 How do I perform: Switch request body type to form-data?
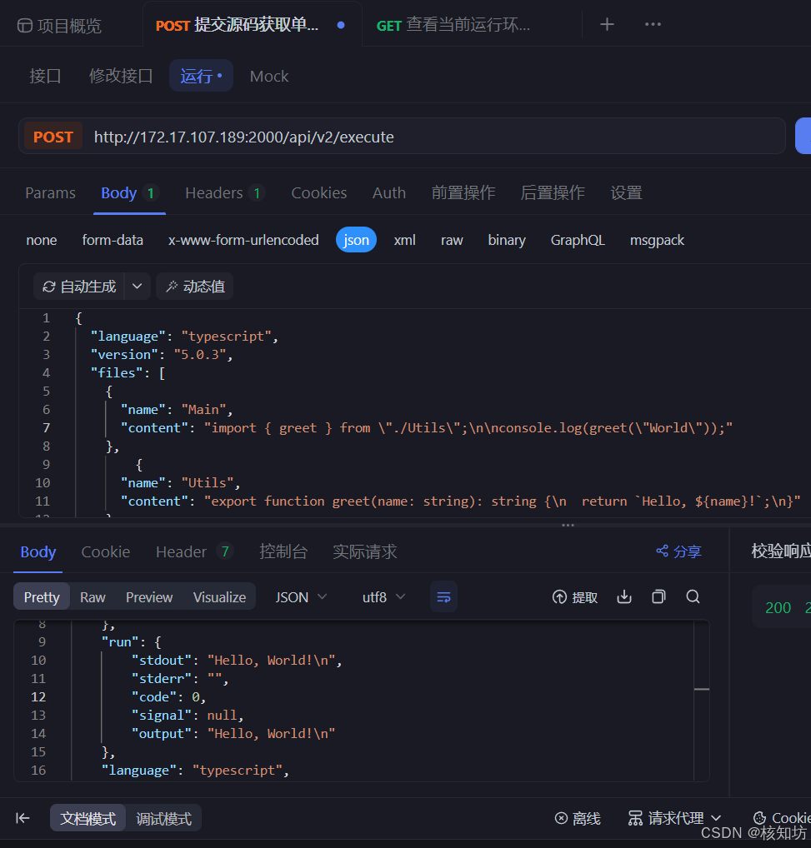[113, 240]
